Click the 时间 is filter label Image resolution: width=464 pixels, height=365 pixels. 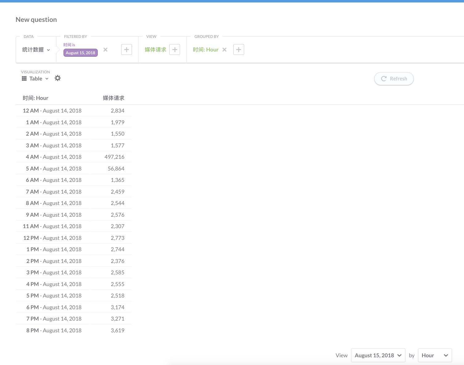point(69,44)
